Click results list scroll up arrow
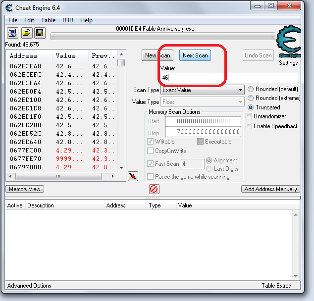 pyautogui.click(x=121, y=54)
